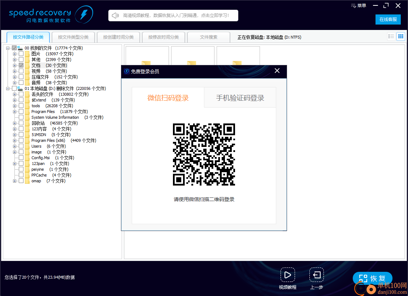Click folder icon next to $Extend
408x296 pixels.
[27, 100]
